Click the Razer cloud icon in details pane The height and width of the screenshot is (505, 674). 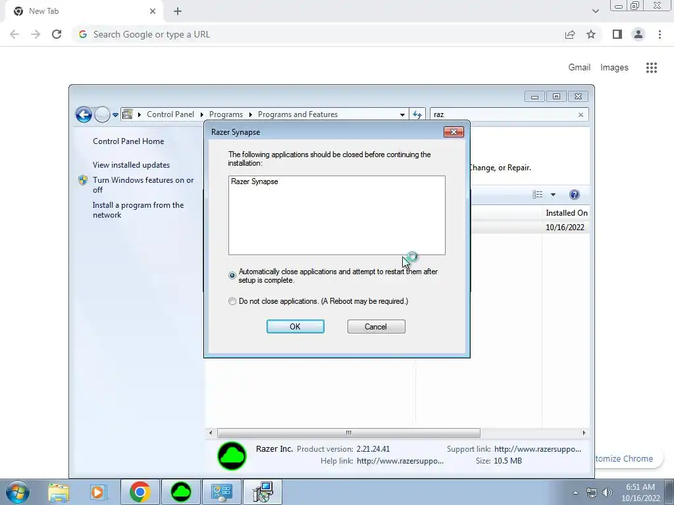pos(232,456)
